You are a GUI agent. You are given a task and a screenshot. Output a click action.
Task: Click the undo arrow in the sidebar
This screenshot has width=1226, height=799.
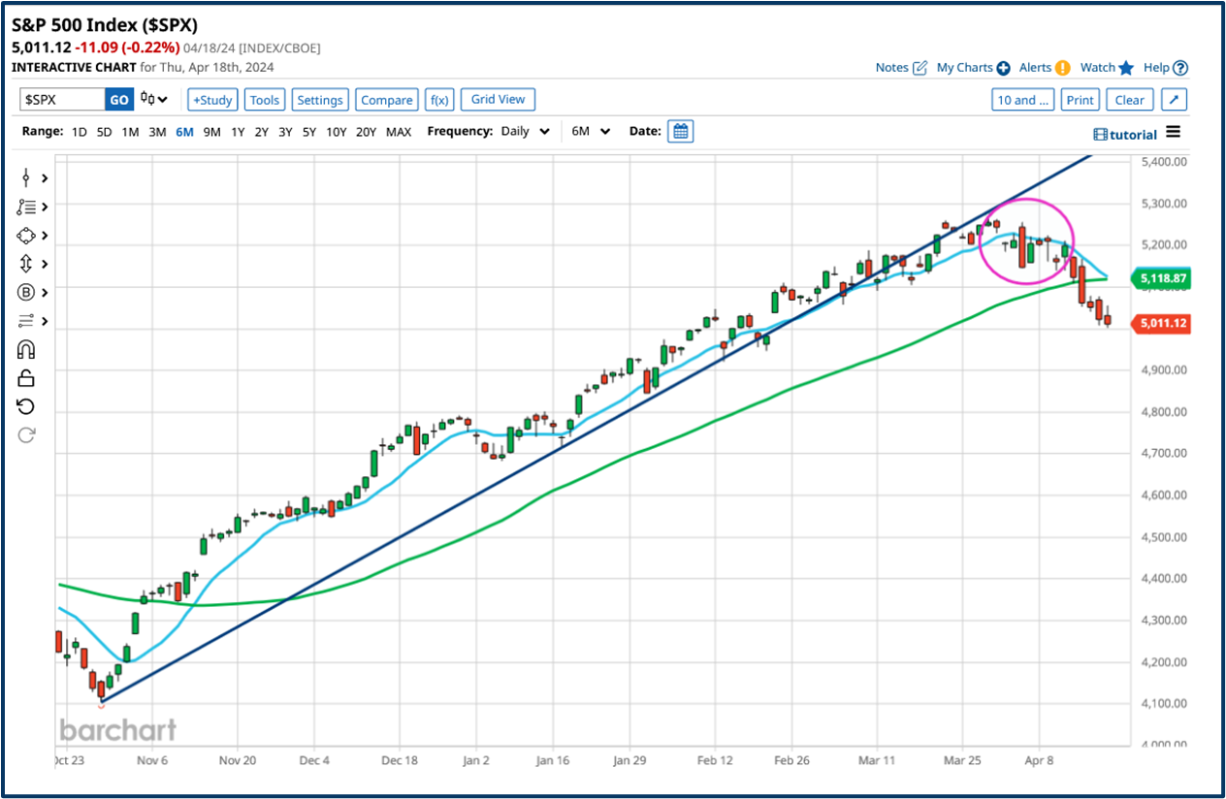tap(26, 405)
